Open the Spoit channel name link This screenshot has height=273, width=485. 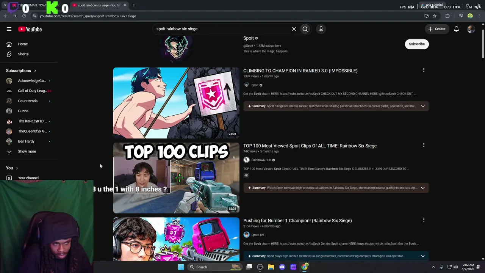(x=249, y=38)
